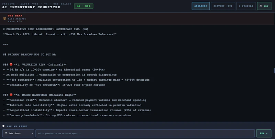
Task: Click 'PRIMARY REASONS NOT TO BUY MA' heading
Action: [x=30, y=55]
